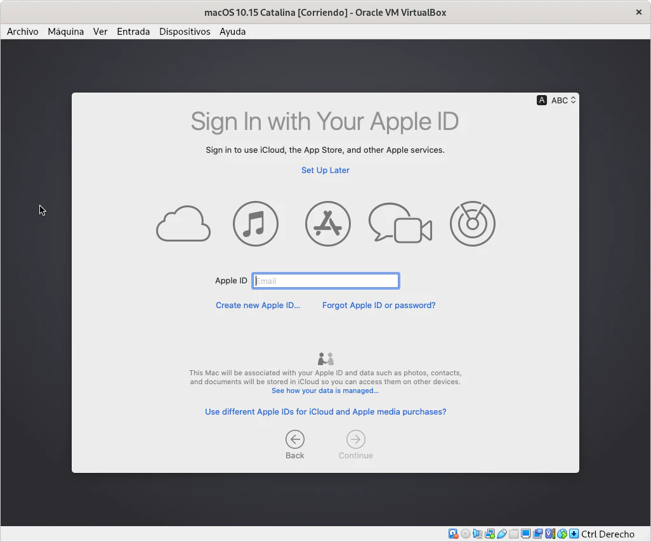Click Create new Apple ID link
The image size is (651, 542).
coord(258,305)
